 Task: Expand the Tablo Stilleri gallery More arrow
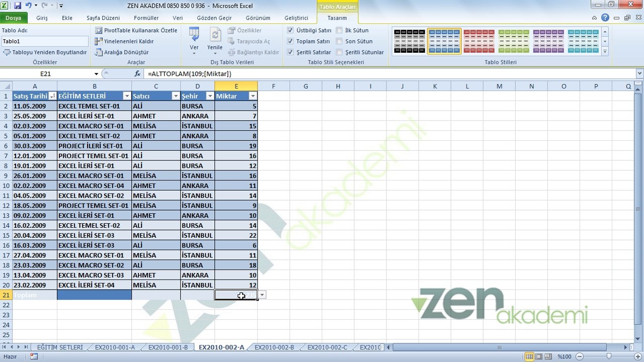(605, 52)
